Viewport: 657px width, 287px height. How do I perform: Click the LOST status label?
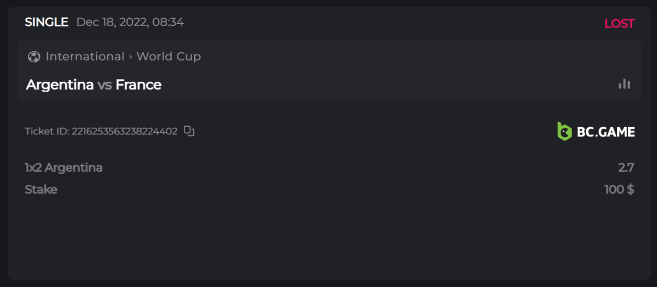tap(619, 23)
